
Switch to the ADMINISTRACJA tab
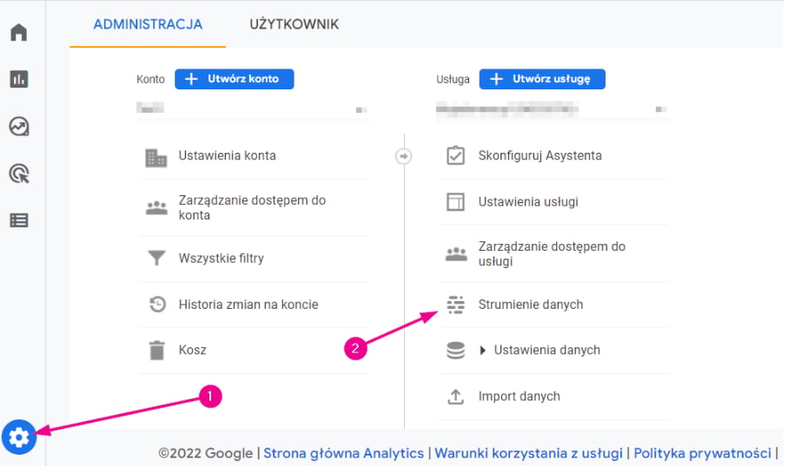(x=148, y=24)
